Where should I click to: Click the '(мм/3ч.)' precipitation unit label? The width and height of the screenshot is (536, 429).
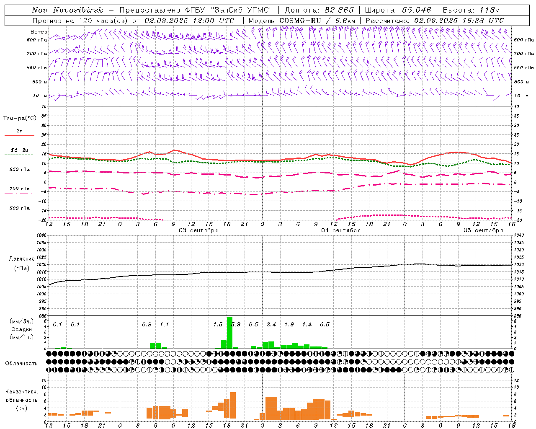[x=22, y=322]
